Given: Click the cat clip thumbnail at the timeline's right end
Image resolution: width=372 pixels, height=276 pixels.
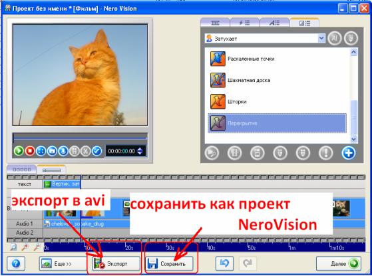Looking at the screenshot, I should tap(341, 208).
